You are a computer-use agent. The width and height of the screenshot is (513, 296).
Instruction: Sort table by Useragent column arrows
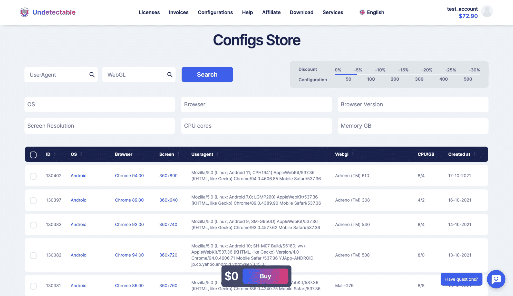point(217,154)
